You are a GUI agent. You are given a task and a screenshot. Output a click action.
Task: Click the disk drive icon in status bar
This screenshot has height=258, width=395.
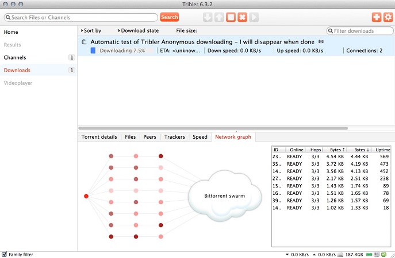[x=340, y=255]
